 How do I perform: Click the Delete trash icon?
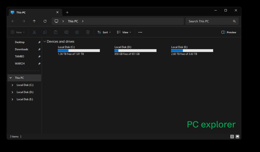pyautogui.click(x=88, y=32)
